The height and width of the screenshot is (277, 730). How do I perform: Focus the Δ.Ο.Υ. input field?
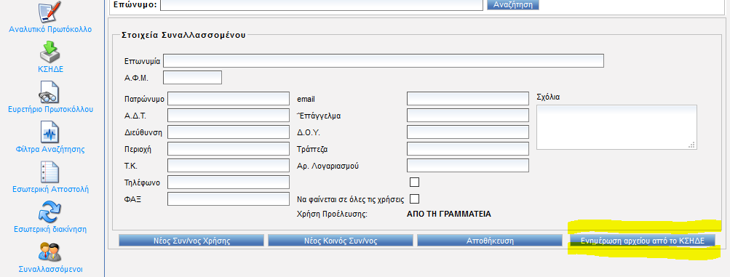pyautogui.click(x=468, y=132)
